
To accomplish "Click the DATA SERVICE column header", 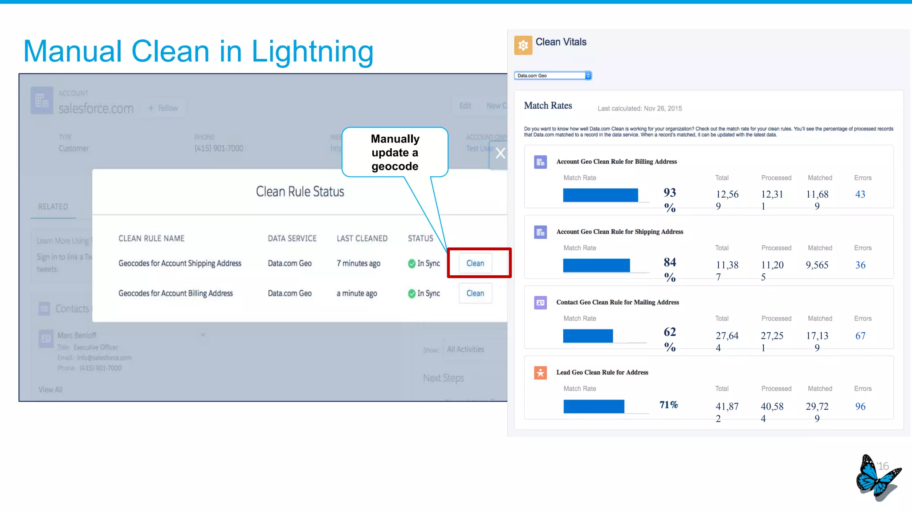I will click(x=292, y=238).
